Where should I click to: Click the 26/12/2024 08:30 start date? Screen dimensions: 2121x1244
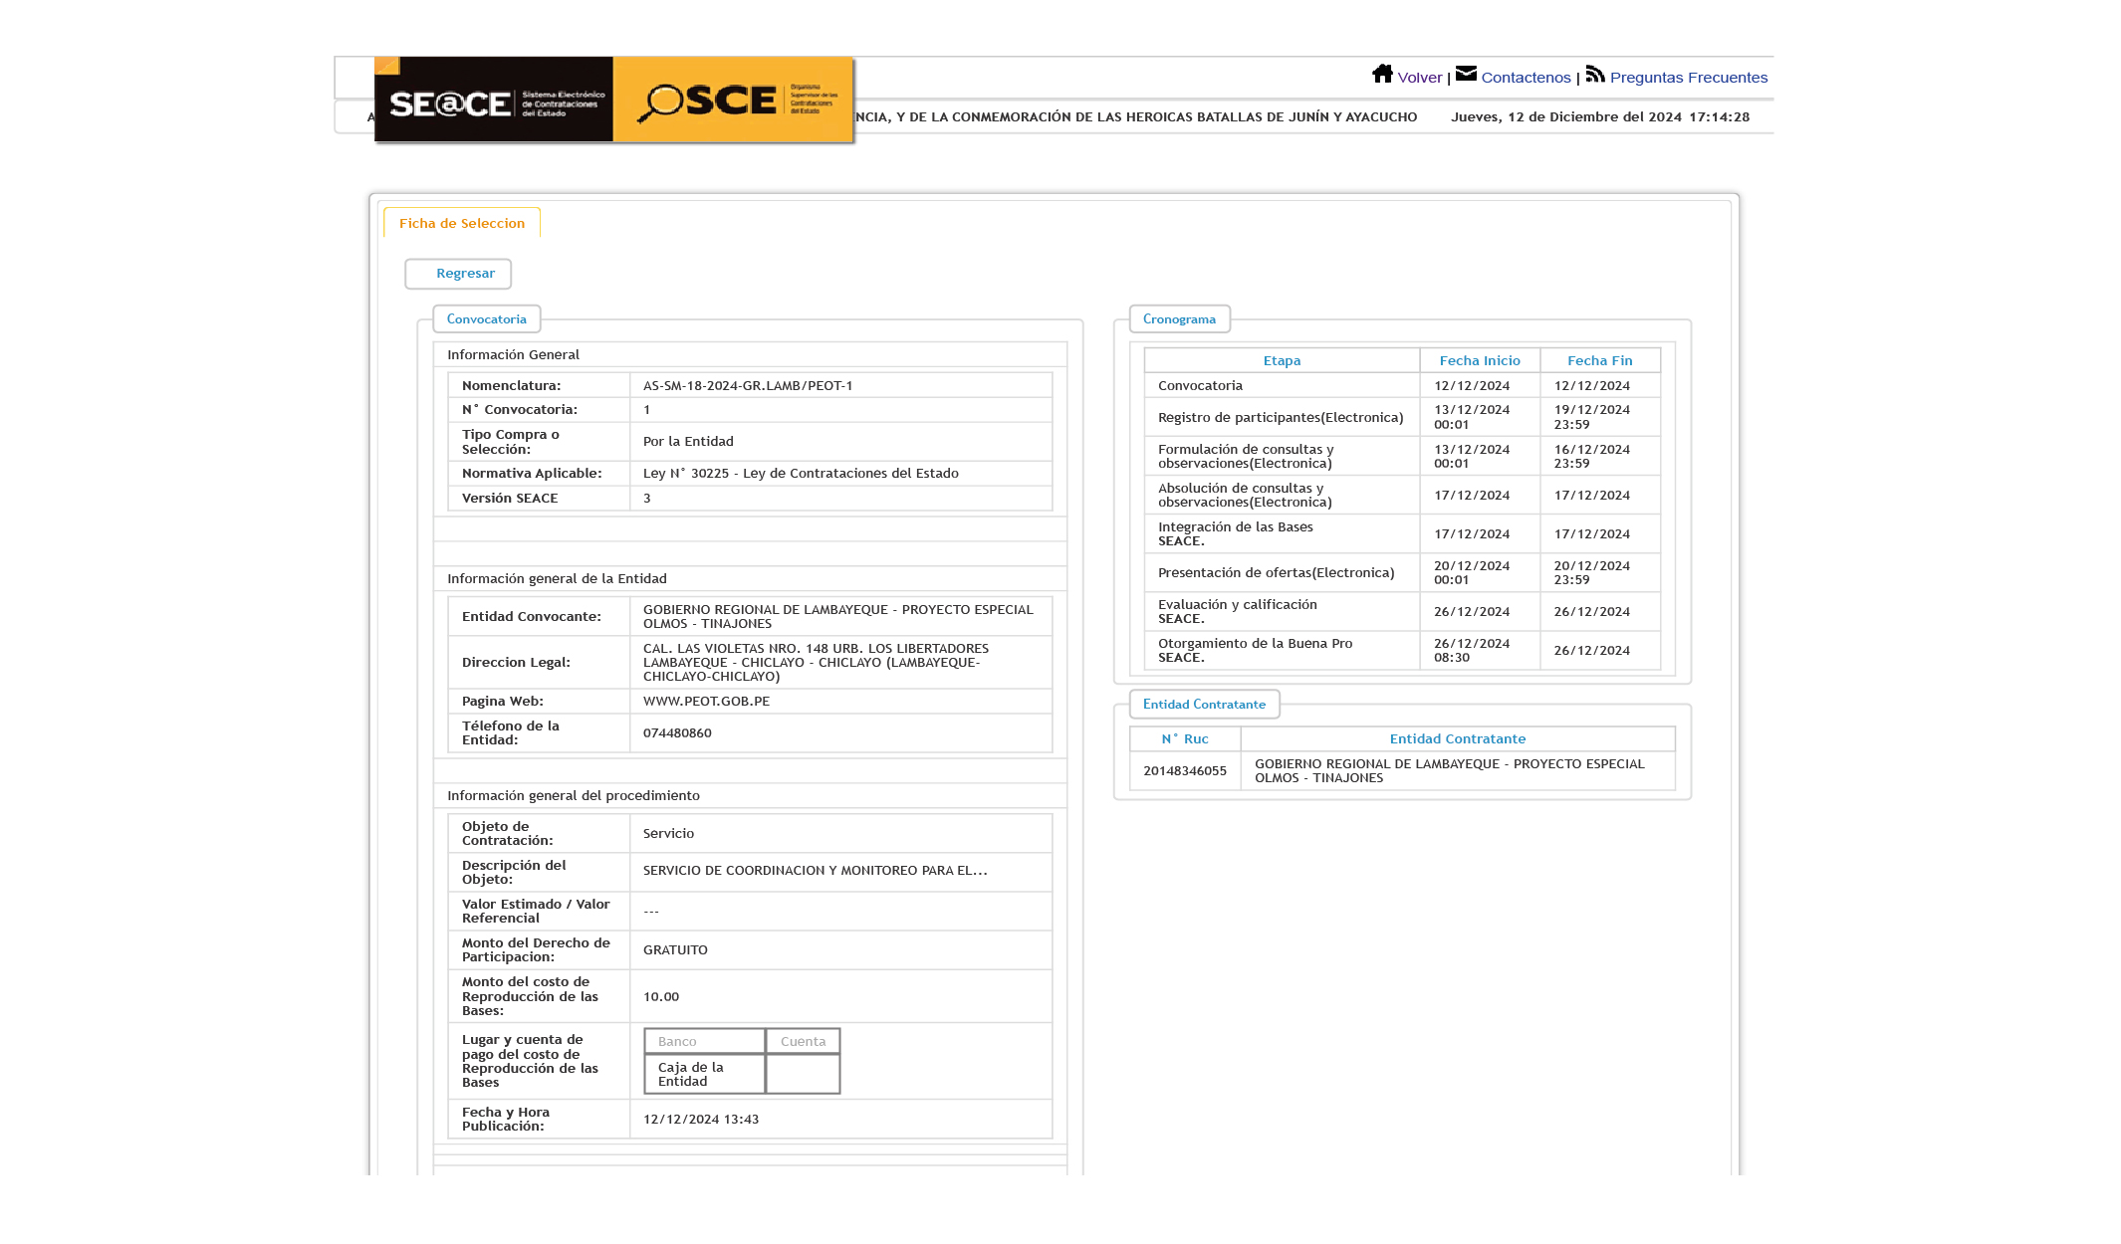[1472, 651]
